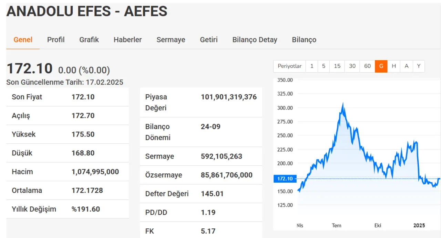Click the Düşük value 168.80
441x238 pixels.
click(83, 153)
